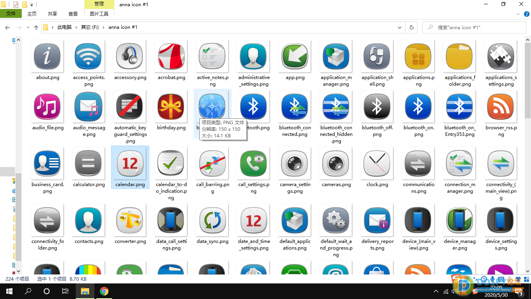The height and width of the screenshot is (299, 531).
Task: Select connection_manager.png thumbnail
Action: coord(460,164)
